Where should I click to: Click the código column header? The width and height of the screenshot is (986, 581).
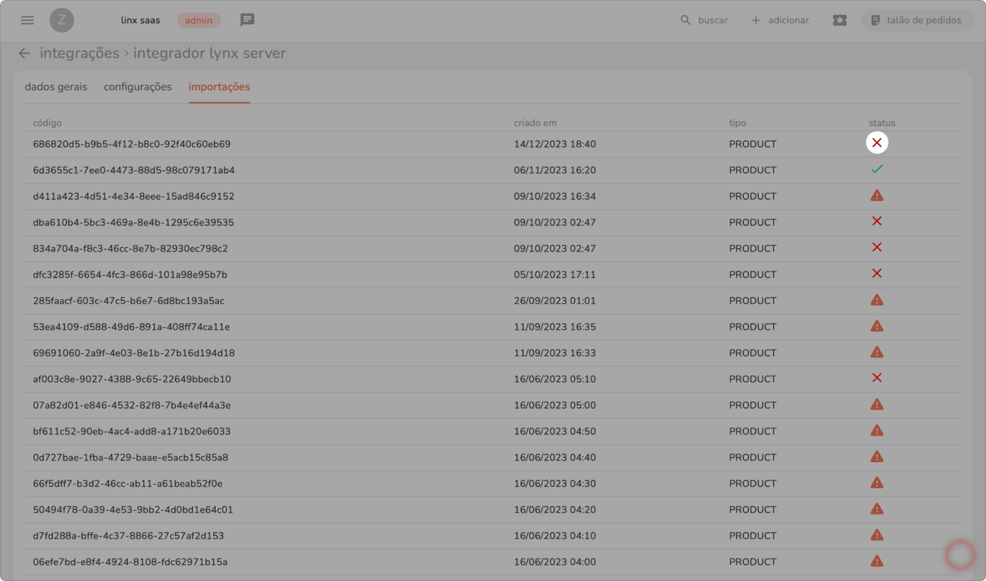pos(47,123)
